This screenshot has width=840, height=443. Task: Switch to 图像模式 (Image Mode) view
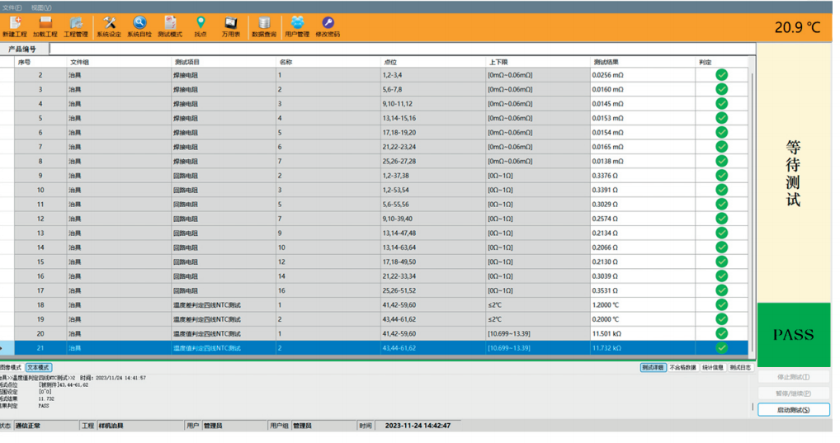tap(10, 367)
